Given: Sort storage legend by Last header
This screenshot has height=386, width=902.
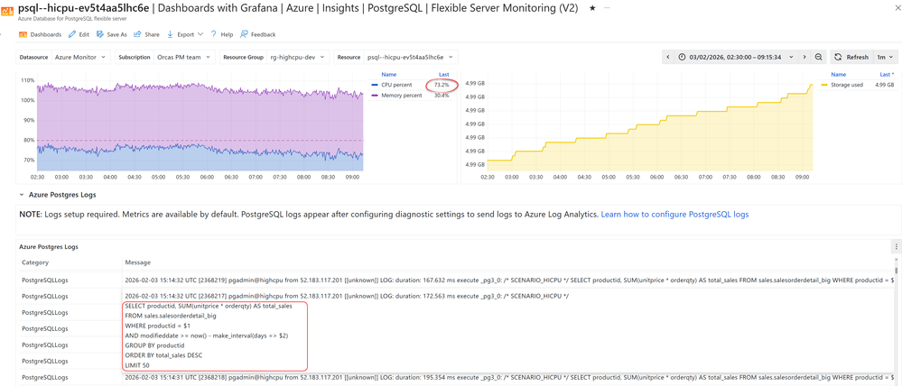Looking at the screenshot, I should click(x=887, y=75).
